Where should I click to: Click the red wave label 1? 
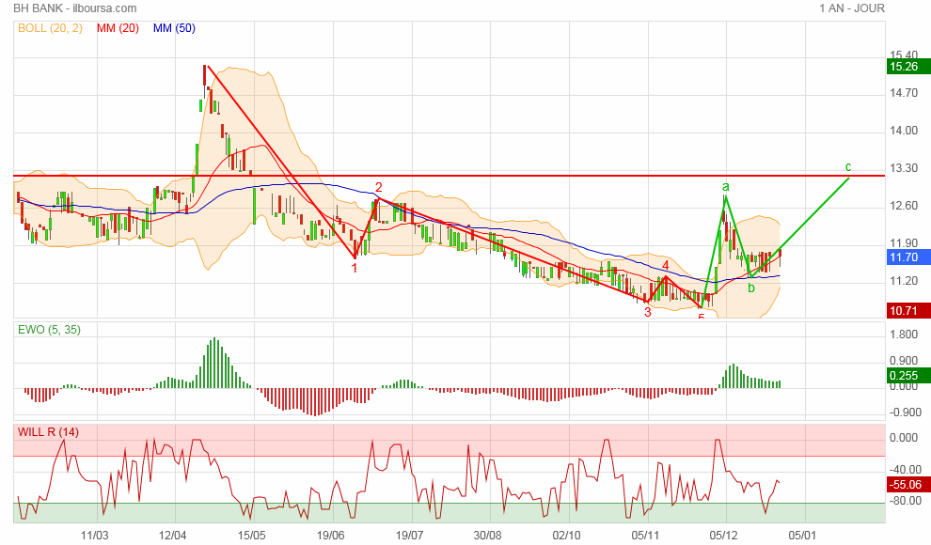355,268
